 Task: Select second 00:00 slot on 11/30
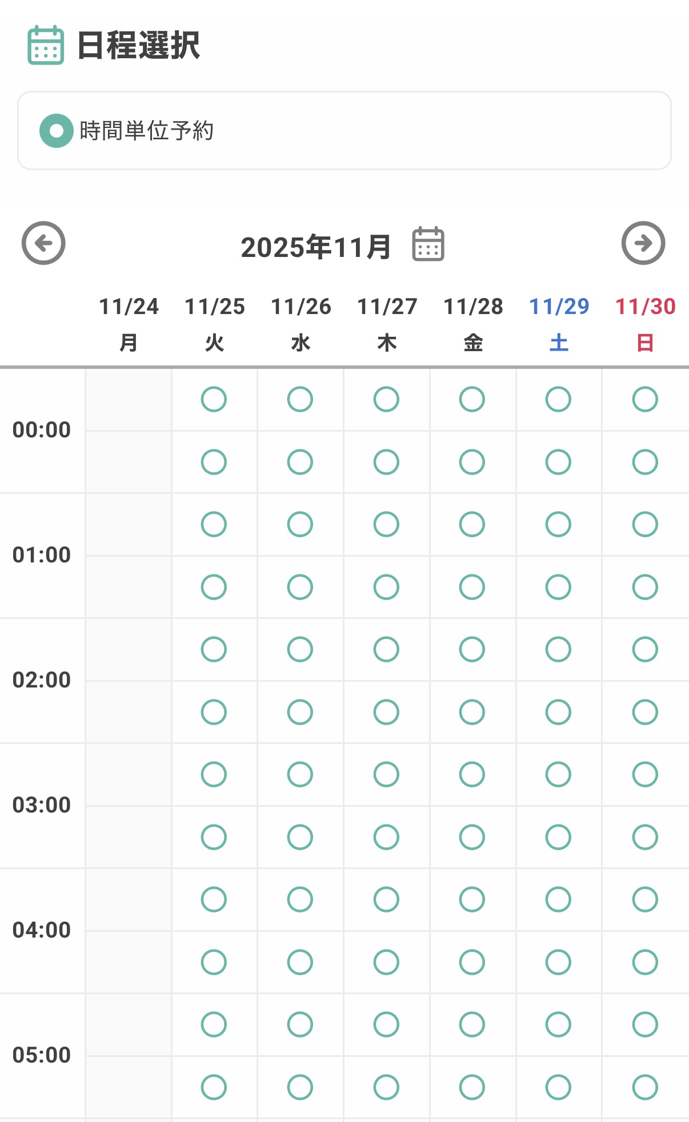click(644, 462)
